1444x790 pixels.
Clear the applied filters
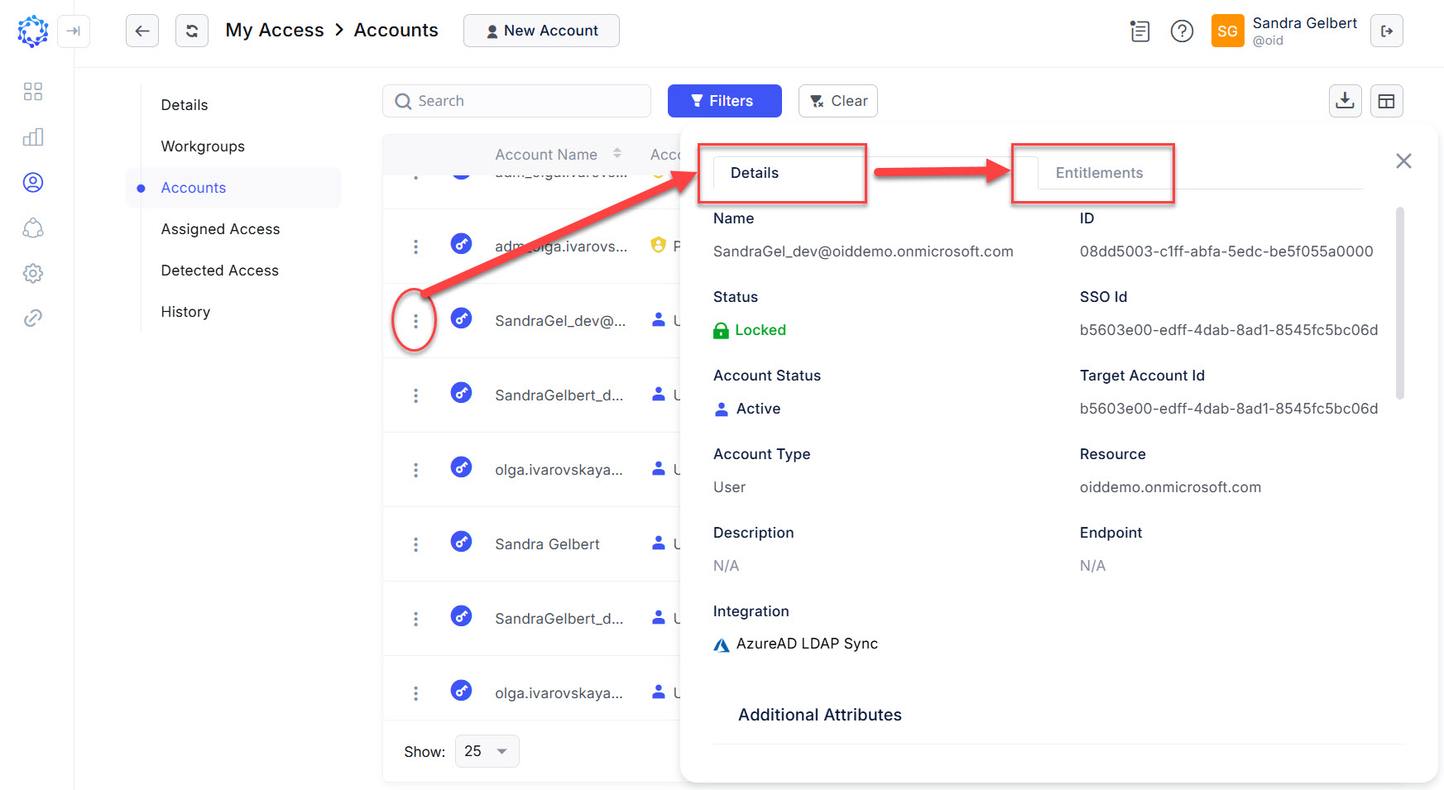click(838, 101)
